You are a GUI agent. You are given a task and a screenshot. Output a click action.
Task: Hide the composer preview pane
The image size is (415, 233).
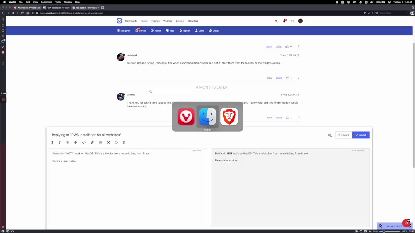coord(358,151)
